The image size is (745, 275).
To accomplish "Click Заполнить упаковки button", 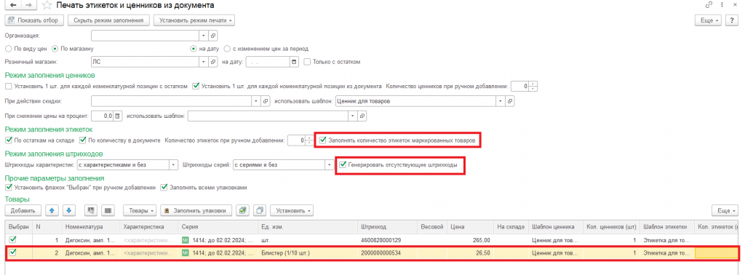I will [196, 210].
